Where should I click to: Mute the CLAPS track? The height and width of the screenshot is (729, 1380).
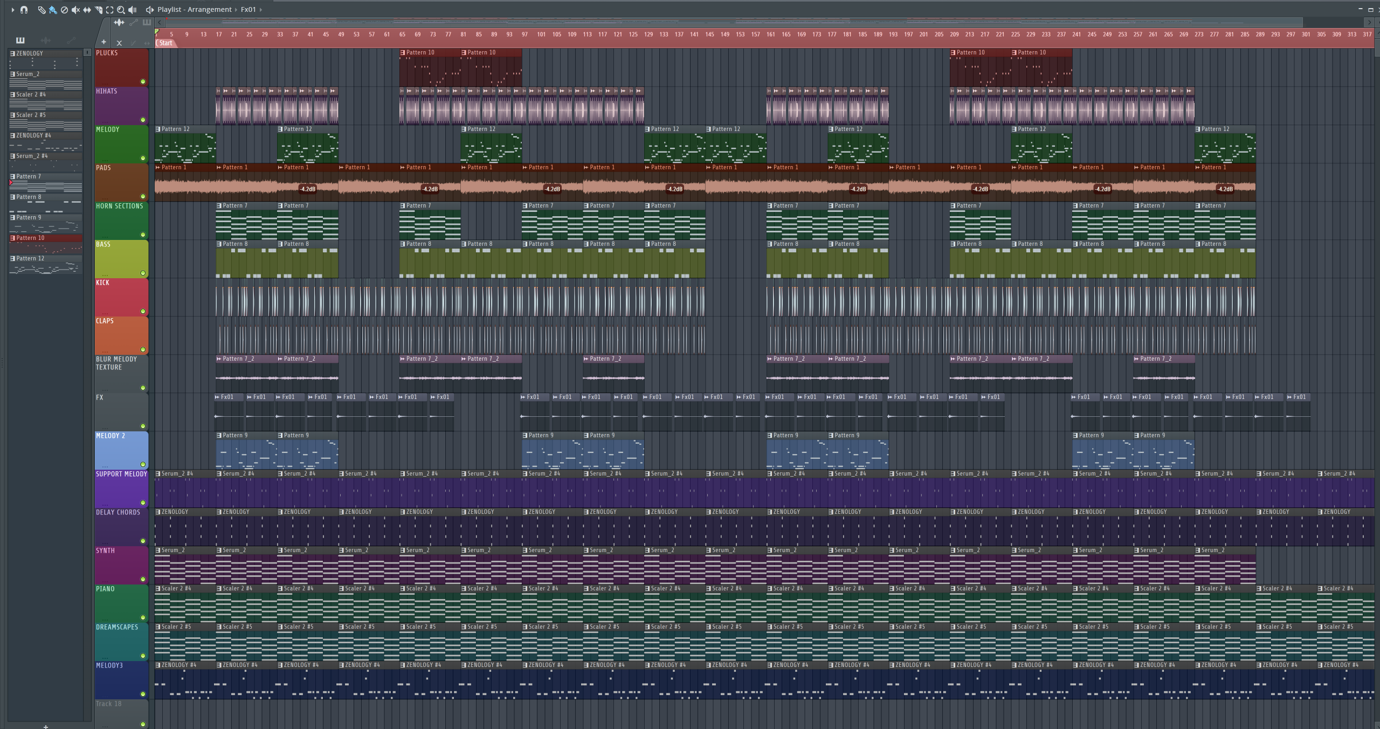[143, 350]
